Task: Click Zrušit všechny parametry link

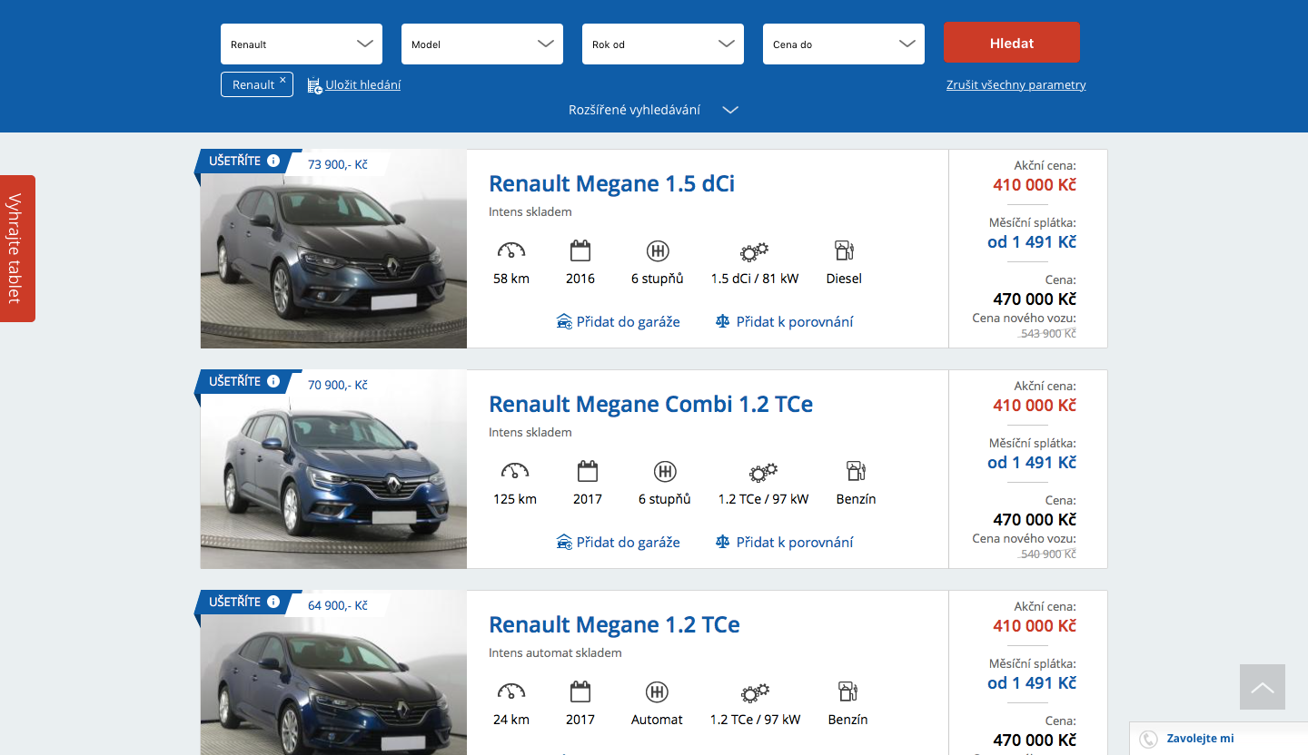Action: click(x=1016, y=84)
